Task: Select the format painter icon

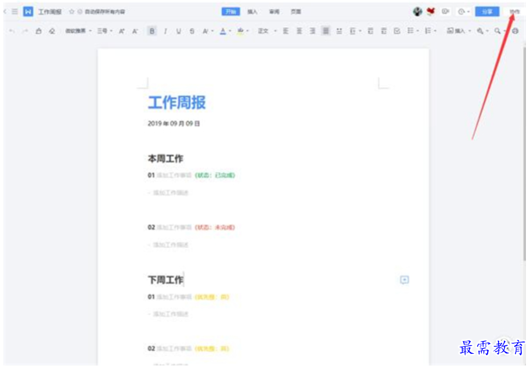Action: (x=38, y=31)
